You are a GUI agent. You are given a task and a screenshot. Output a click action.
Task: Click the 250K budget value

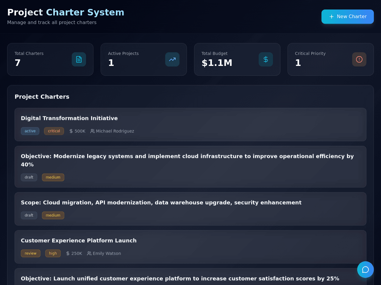(x=76, y=254)
